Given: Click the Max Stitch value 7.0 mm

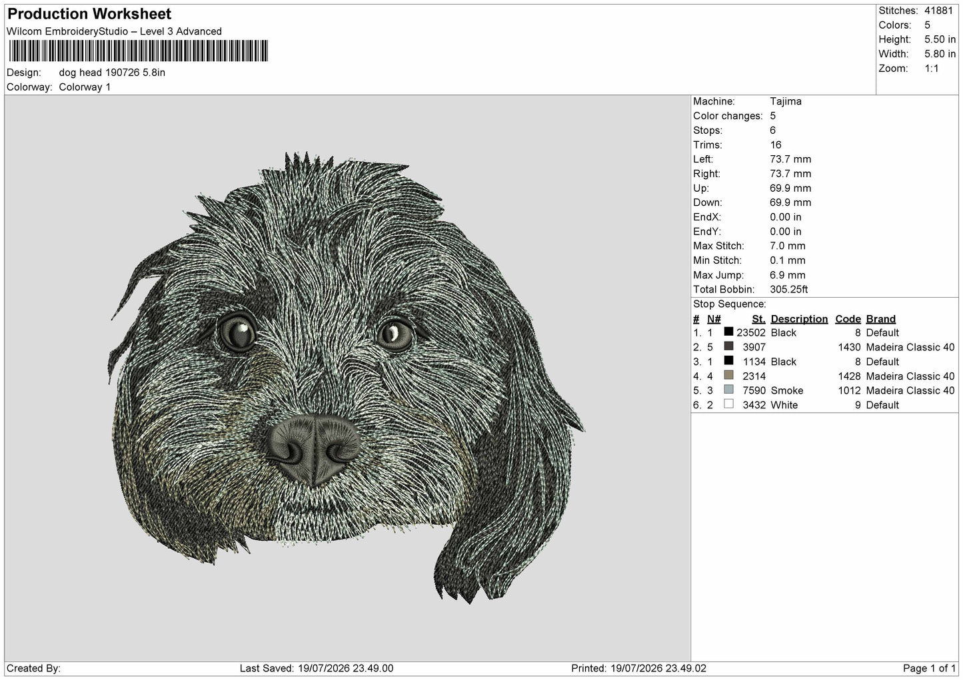Looking at the screenshot, I should tap(788, 246).
